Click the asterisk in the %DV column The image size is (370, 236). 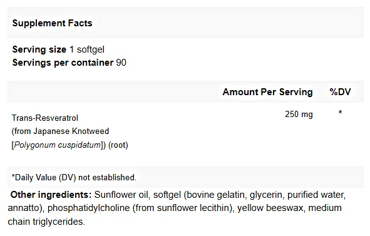click(340, 112)
